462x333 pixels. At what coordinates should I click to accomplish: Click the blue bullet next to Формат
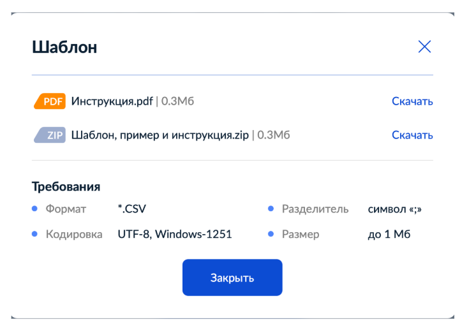point(34,209)
